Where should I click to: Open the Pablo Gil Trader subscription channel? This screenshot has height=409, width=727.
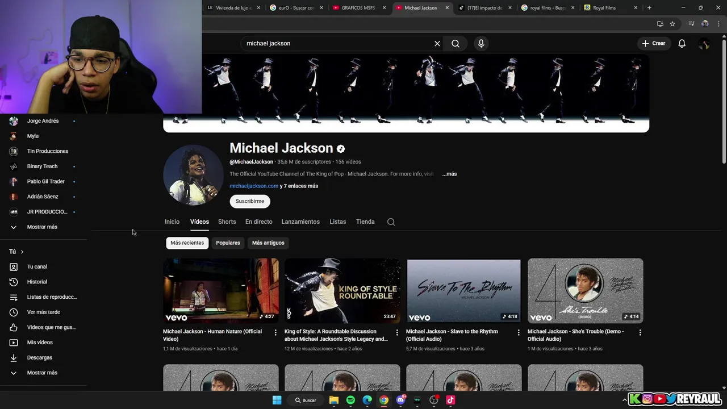pyautogui.click(x=44, y=181)
